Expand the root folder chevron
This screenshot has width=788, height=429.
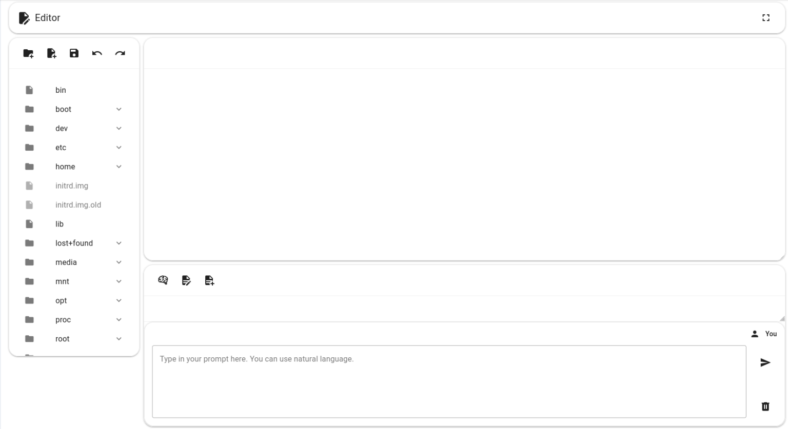tap(119, 339)
